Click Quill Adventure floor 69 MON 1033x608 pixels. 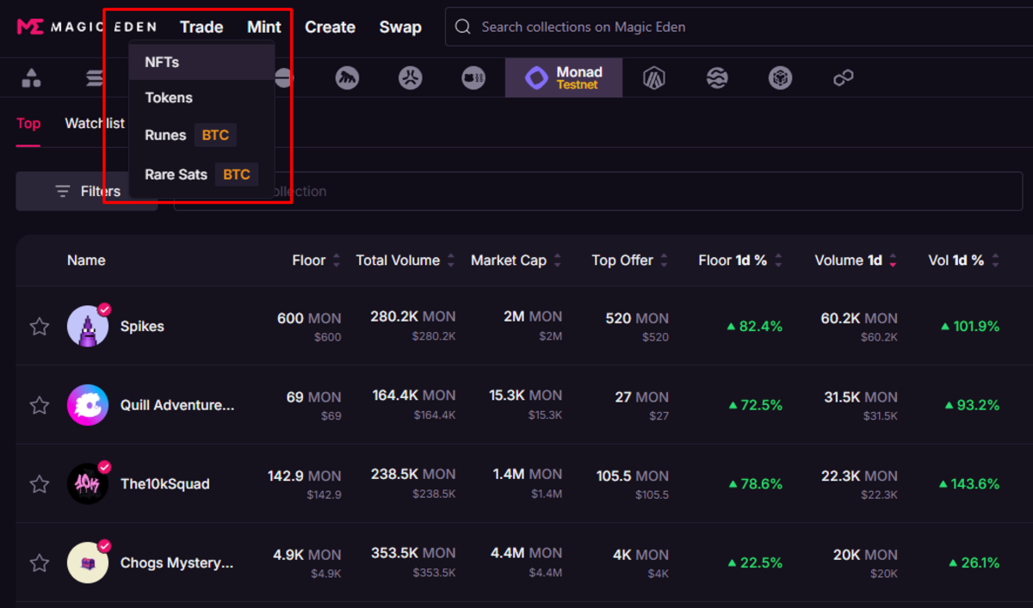(314, 397)
